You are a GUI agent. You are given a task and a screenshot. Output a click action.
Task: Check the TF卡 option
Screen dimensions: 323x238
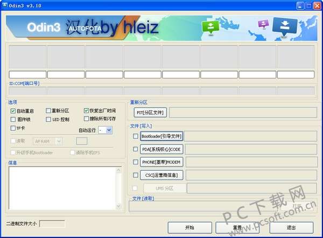coord(13,128)
